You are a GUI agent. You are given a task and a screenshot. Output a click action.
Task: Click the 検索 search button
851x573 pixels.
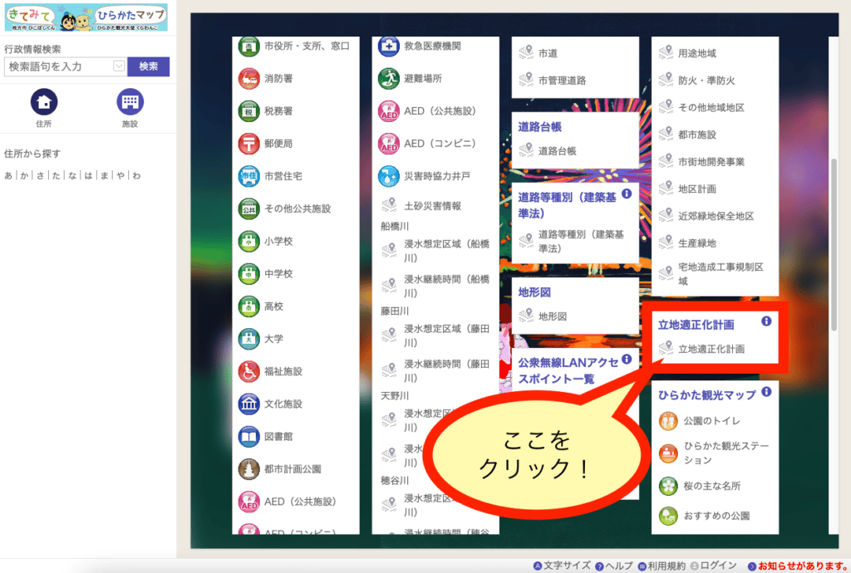click(148, 66)
